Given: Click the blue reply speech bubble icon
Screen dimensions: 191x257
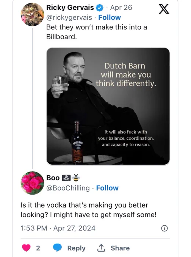Looking at the screenshot, I should pyautogui.click(x=57, y=248).
